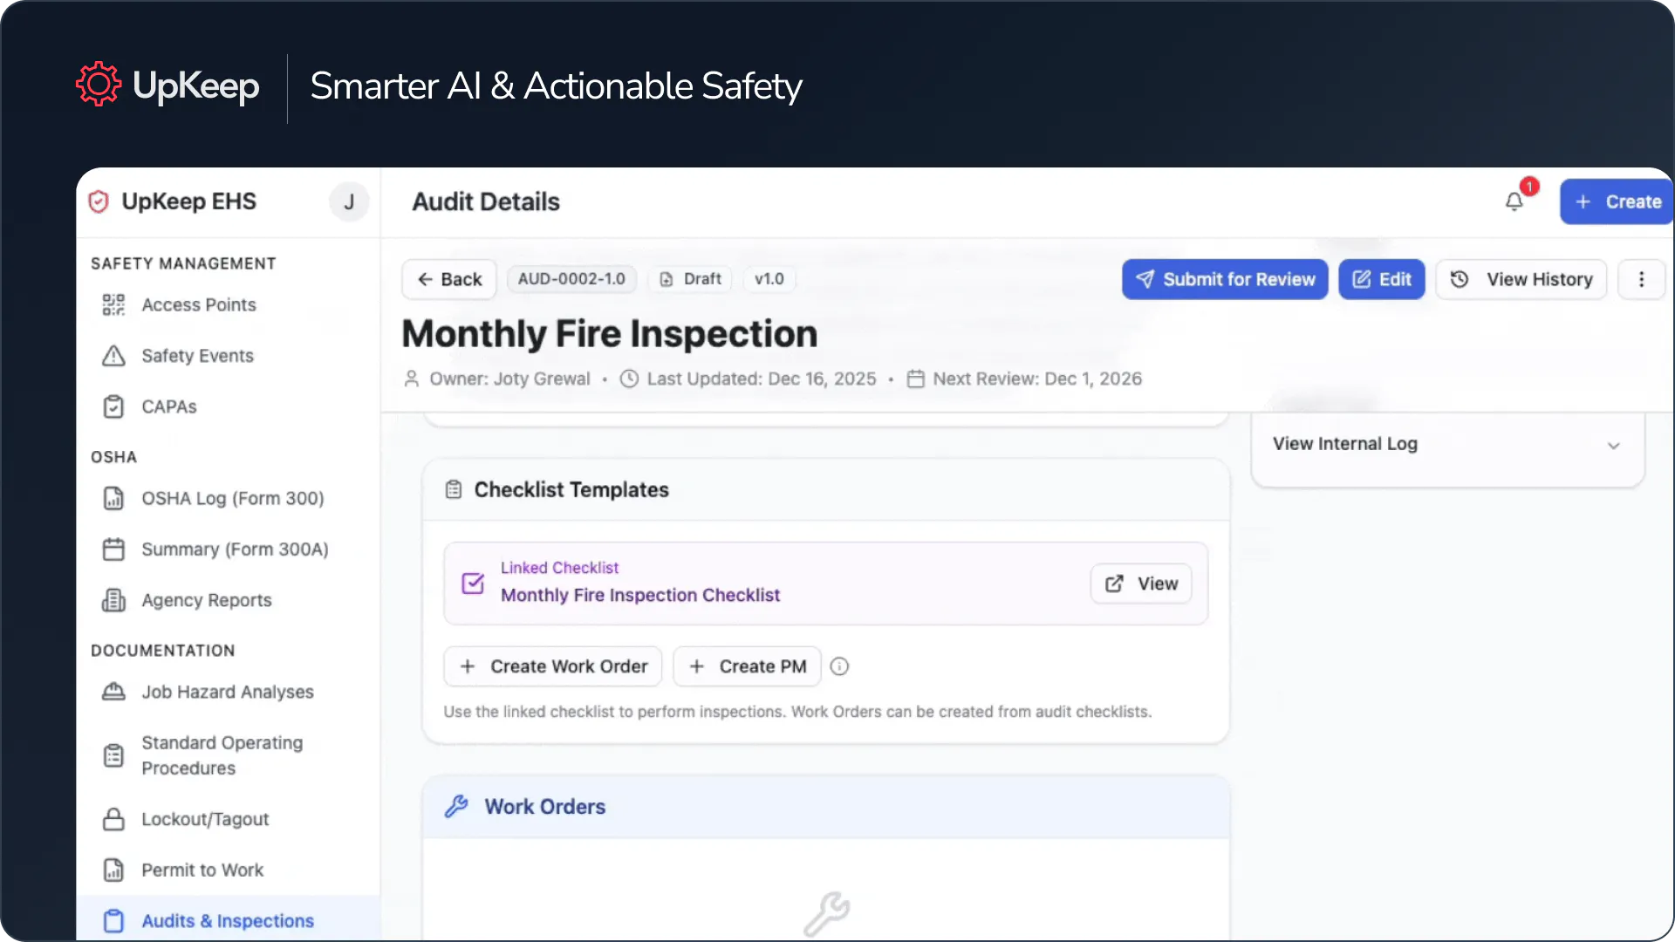View the Monthly Fire Inspection Checklist
The height and width of the screenshot is (942, 1675).
click(x=1139, y=583)
